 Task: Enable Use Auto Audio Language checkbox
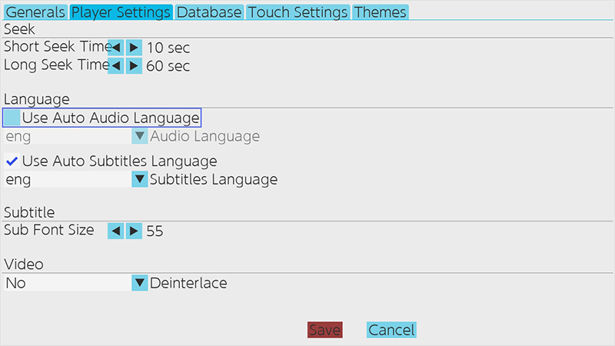(12, 118)
